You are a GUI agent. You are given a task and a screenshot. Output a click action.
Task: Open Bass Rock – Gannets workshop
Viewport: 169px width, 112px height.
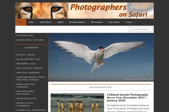tap(25, 55)
